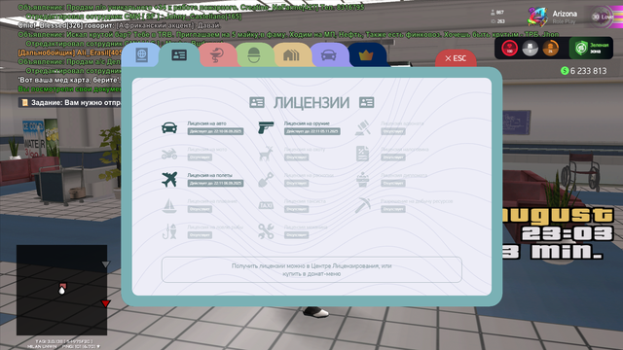
Task: Click the Arizona server name text
Action: [565, 14]
